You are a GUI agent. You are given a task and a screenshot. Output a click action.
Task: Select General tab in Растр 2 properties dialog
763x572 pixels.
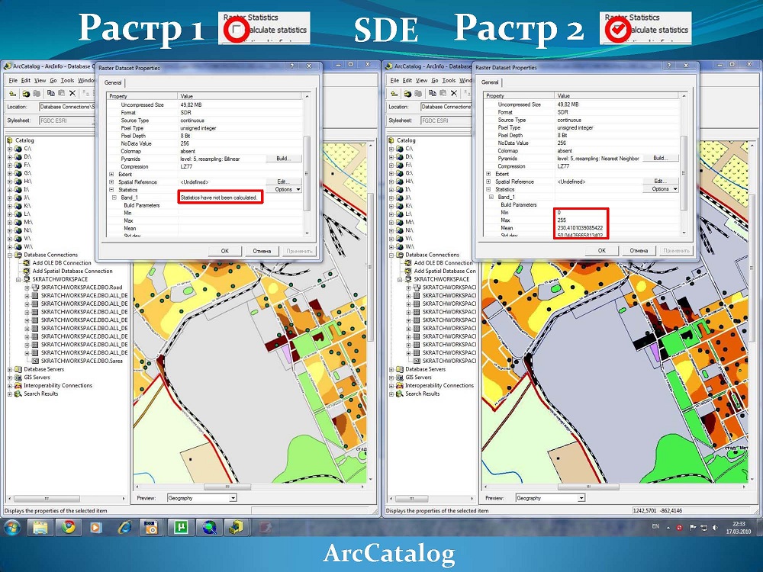[x=490, y=82]
